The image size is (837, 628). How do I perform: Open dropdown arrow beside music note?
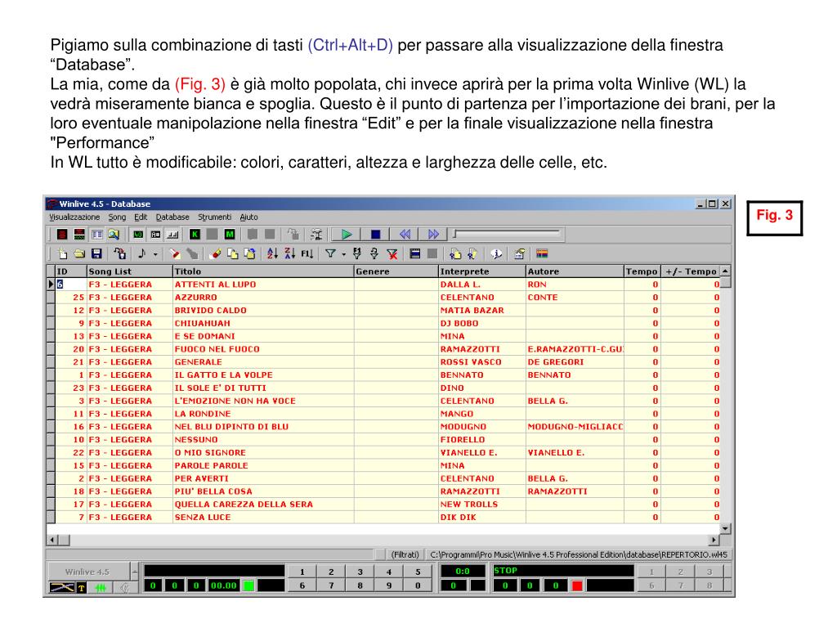155,255
